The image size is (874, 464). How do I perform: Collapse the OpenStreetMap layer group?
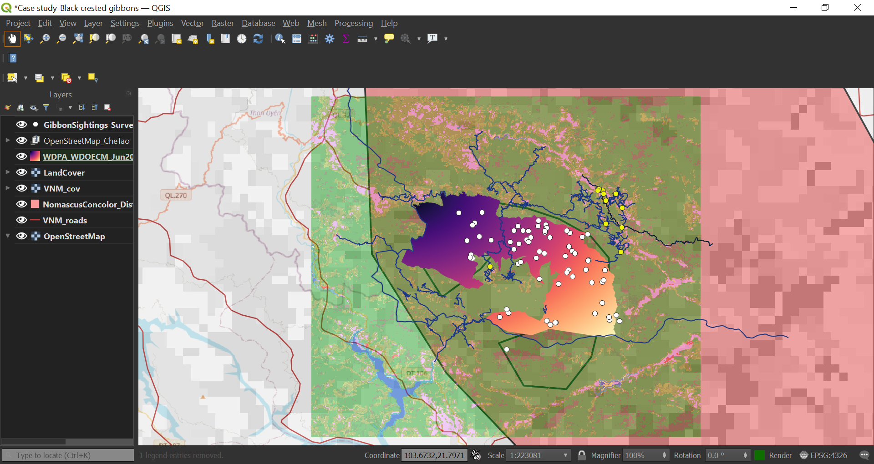pos(8,236)
